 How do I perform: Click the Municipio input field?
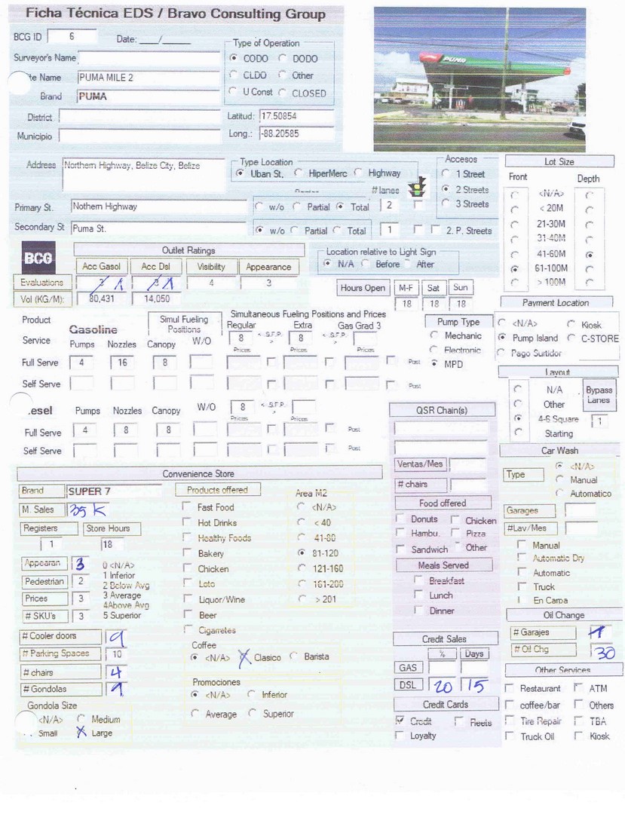click(139, 136)
